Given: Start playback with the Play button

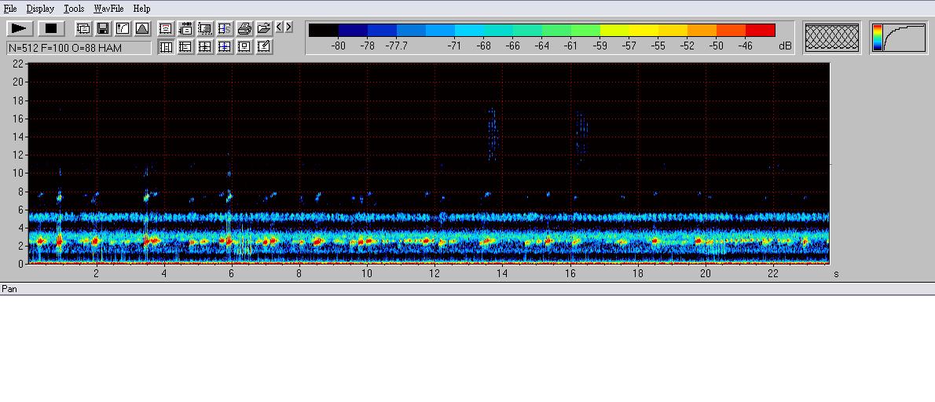Looking at the screenshot, I should coord(20,28).
